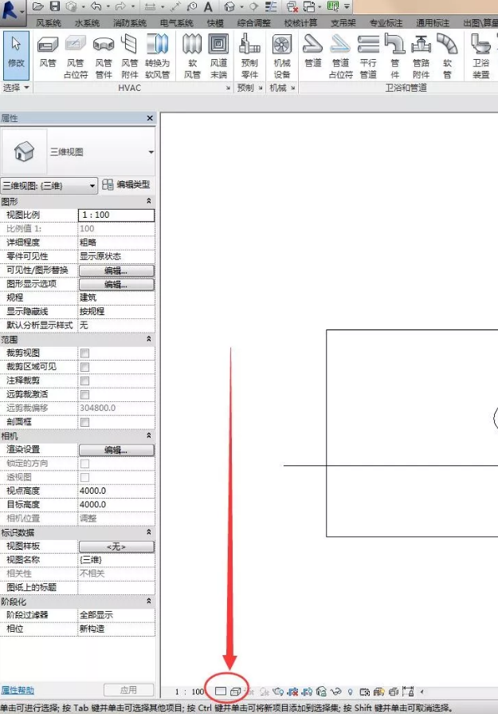Open the 校核计算 ribbon tab
The height and width of the screenshot is (714, 498).
(x=300, y=23)
